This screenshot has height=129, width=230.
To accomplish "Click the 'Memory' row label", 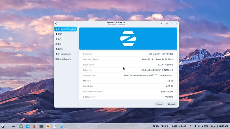I will coord(87,81).
